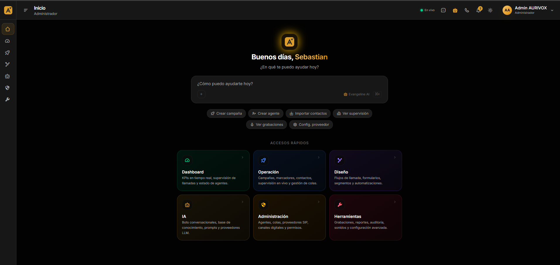Open the shield Administración sidebar icon
This screenshot has width=560, height=265.
[x=8, y=88]
